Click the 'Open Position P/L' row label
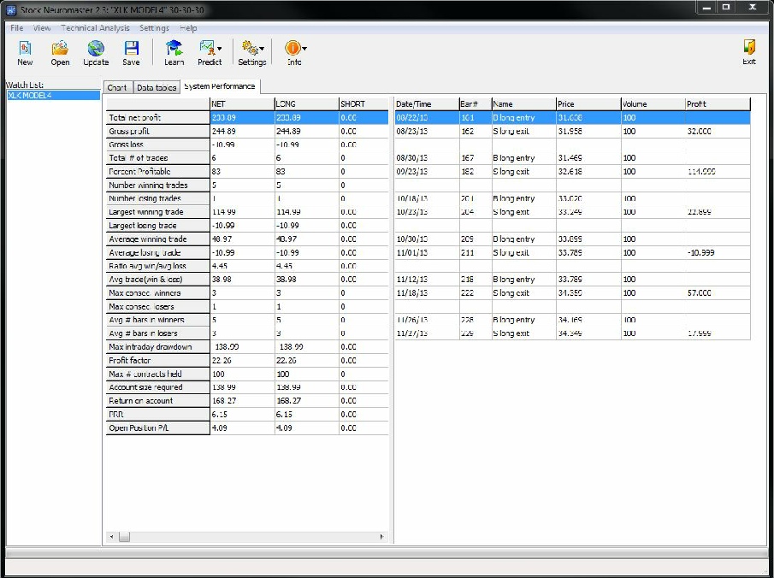The width and height of the screenshot is (774, 578). tap(158, 428)
